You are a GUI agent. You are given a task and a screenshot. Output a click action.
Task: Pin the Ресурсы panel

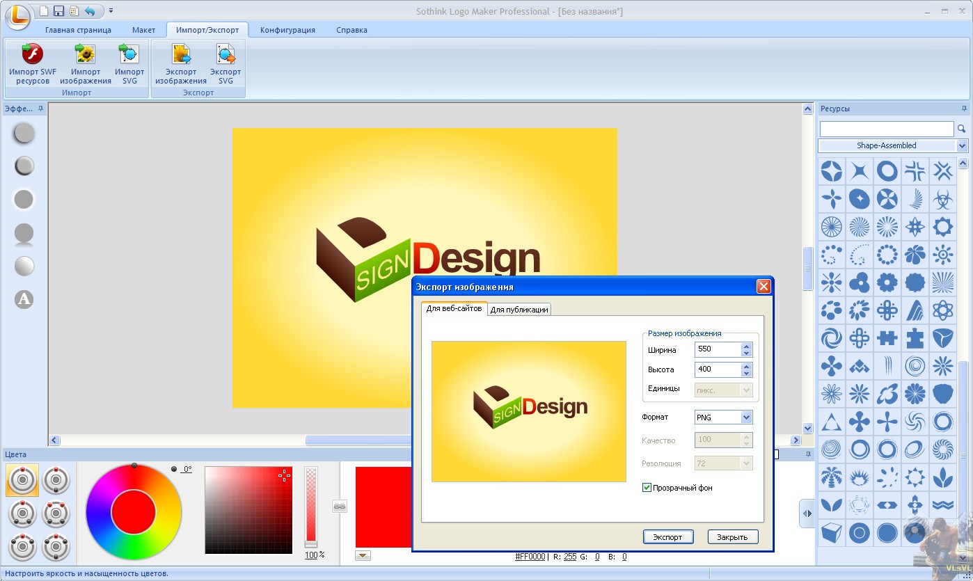[x=964, y=109]
